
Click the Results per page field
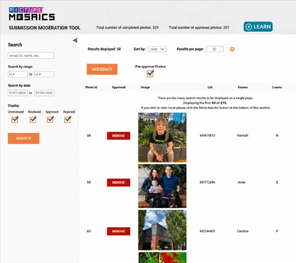pyautogui.click(x=215, y=49)
